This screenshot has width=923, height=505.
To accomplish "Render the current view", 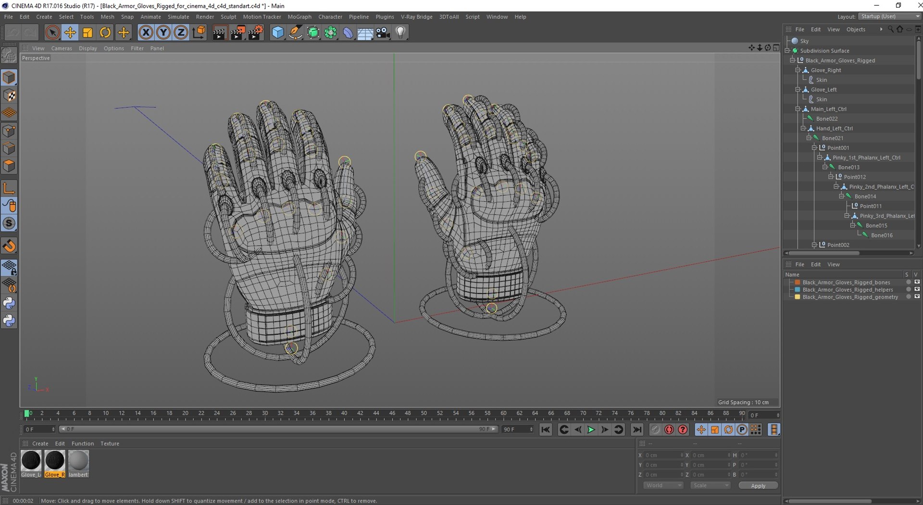I will pos(220,33).
